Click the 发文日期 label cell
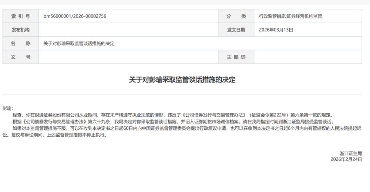 (x=236, y=30)
